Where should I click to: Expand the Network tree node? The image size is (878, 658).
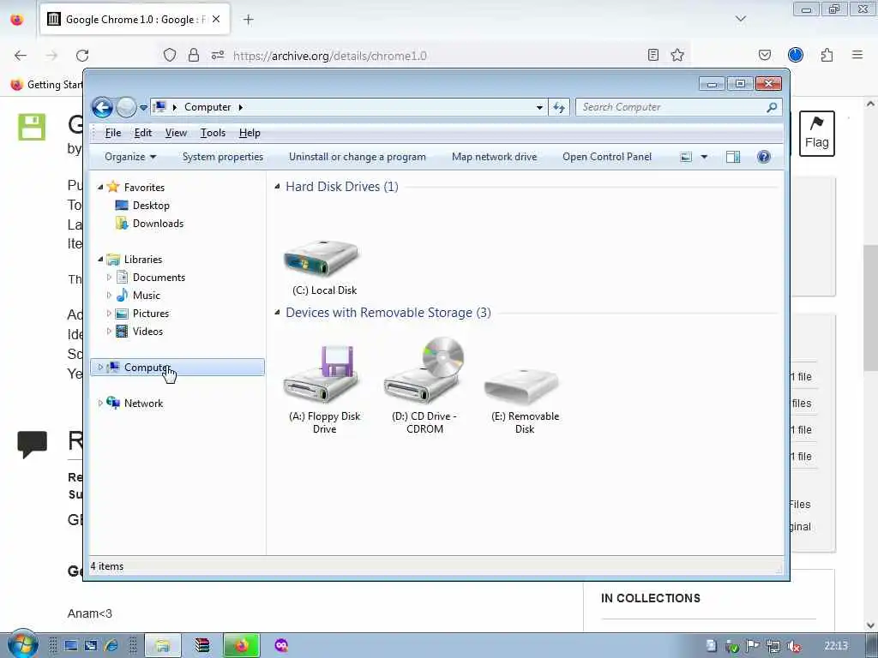(x=100, y=403)
